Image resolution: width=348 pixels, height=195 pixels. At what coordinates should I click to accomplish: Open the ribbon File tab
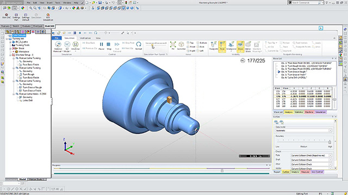pos(57,38)
